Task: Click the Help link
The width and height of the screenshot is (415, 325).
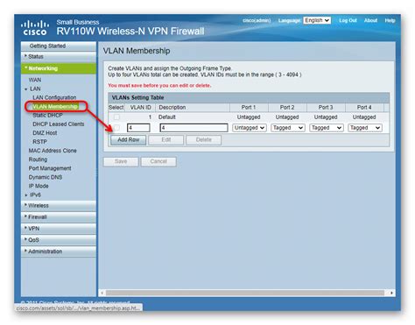Action: click(390, 20)
